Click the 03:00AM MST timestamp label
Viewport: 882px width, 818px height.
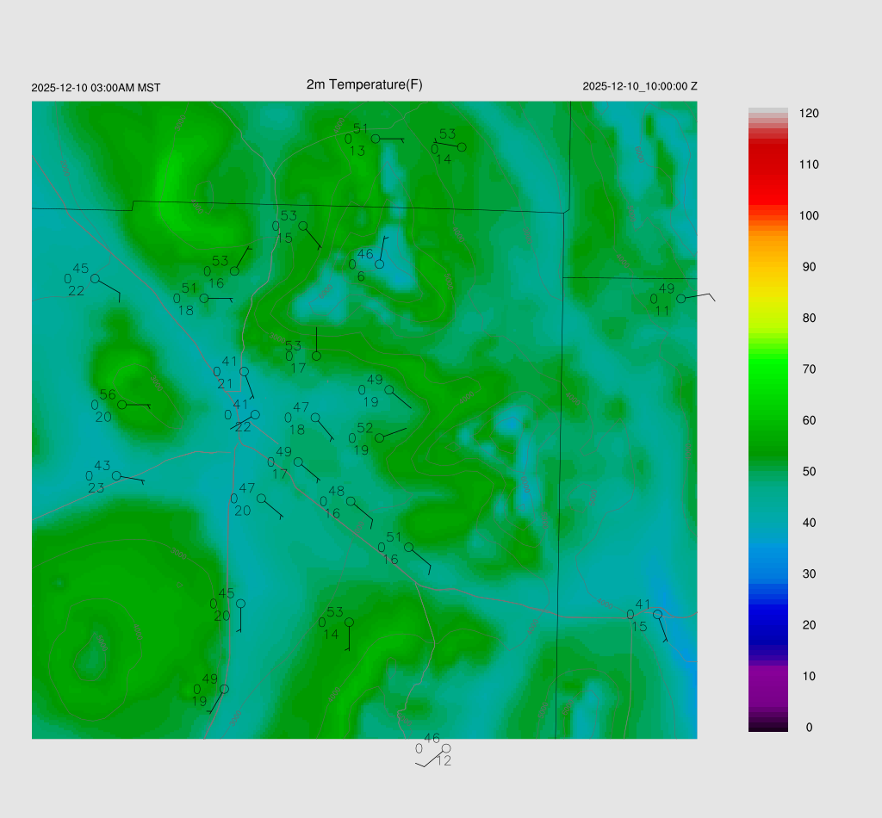click(x=96, y=88)
